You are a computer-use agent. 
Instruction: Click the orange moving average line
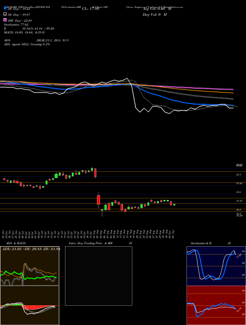point(186,89)
